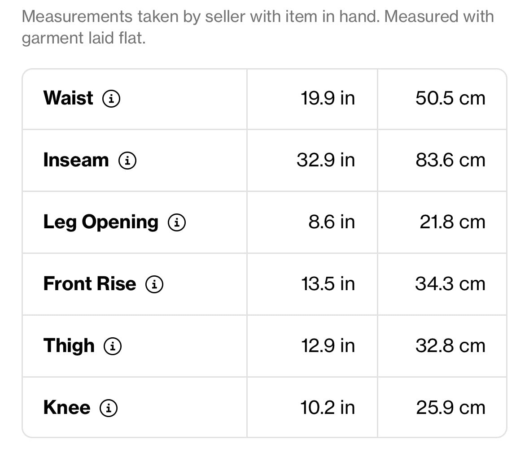Viewport: 529px width, 457px height.
Task: Select the Leg Opening label
Action: 101,222
